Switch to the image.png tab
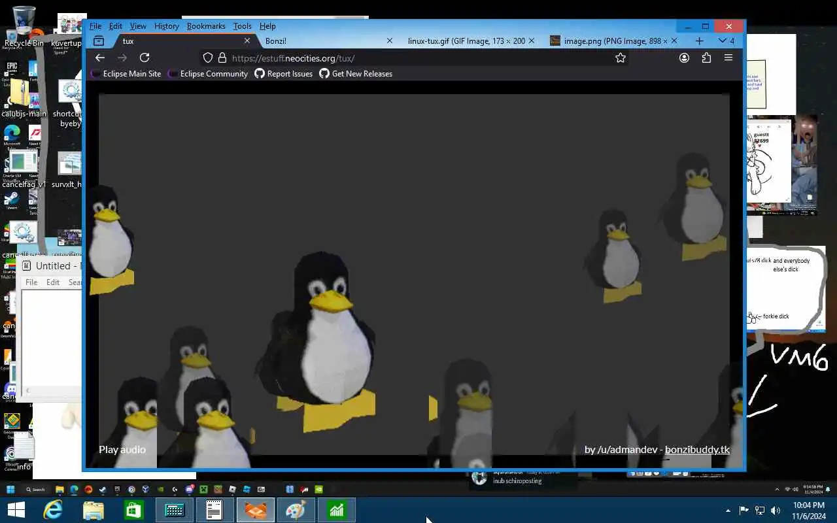The height and width of the screenshot is (523, 837). (615, 41)
